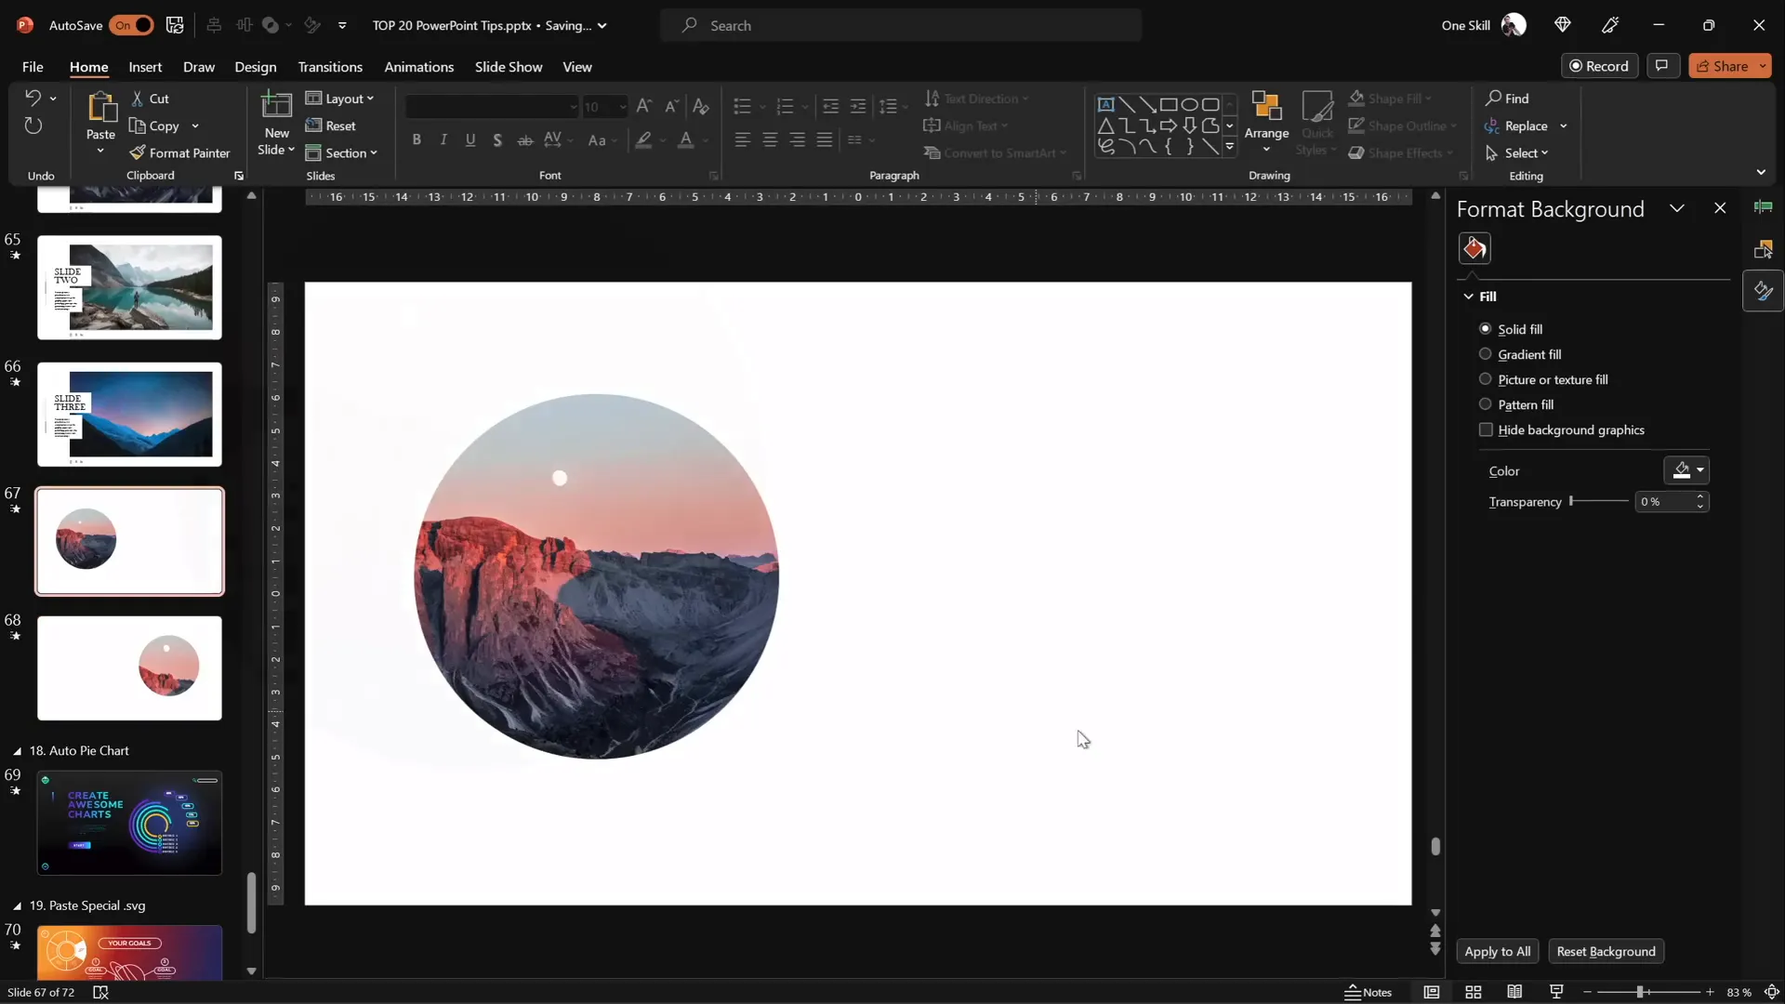Switch to the Transitions tab
This screenshot has height=1004, width=1785.
330,67
